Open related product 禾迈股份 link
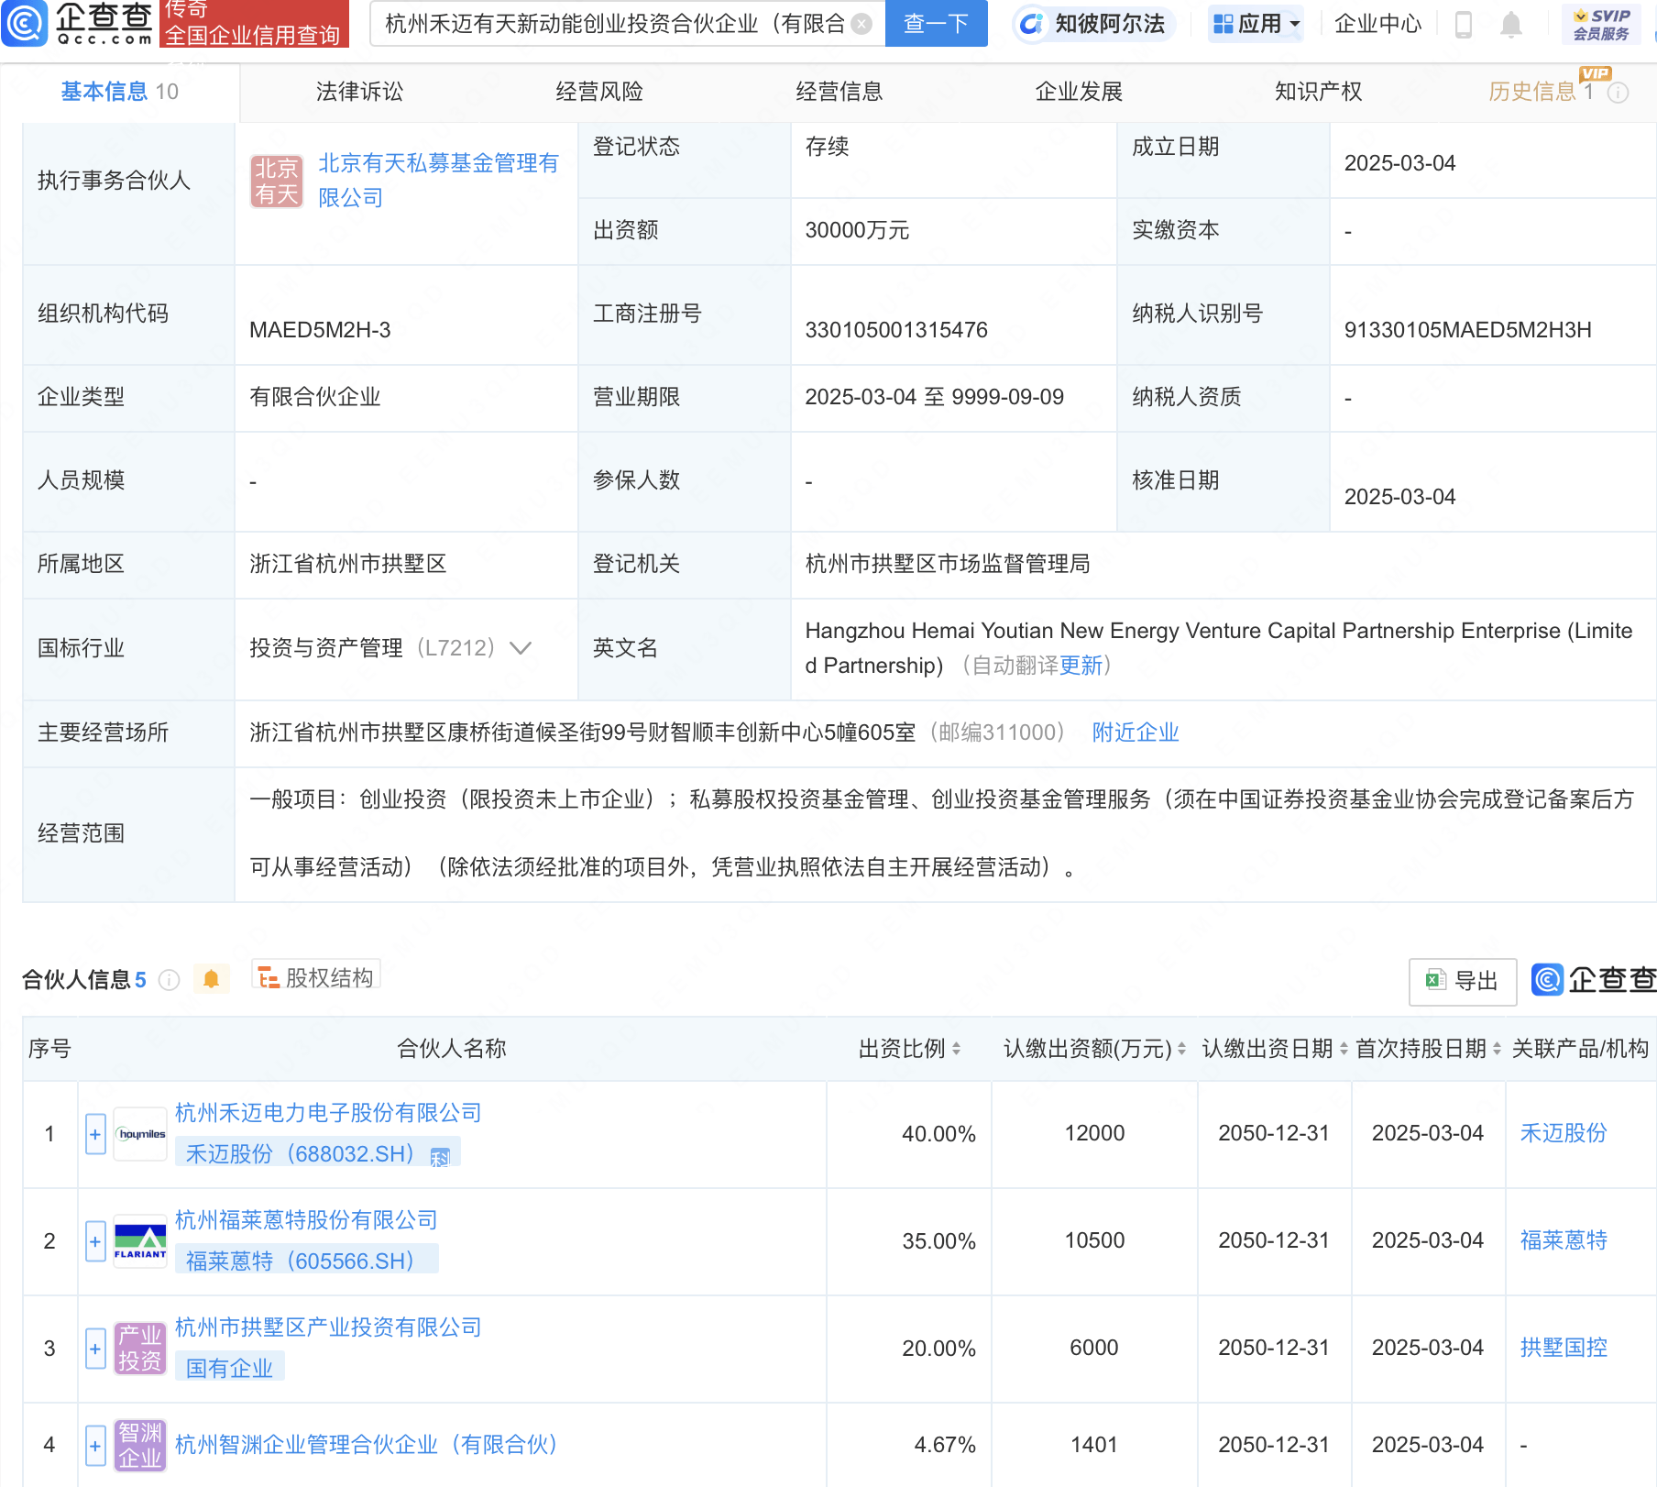 coord(1564,1134)
